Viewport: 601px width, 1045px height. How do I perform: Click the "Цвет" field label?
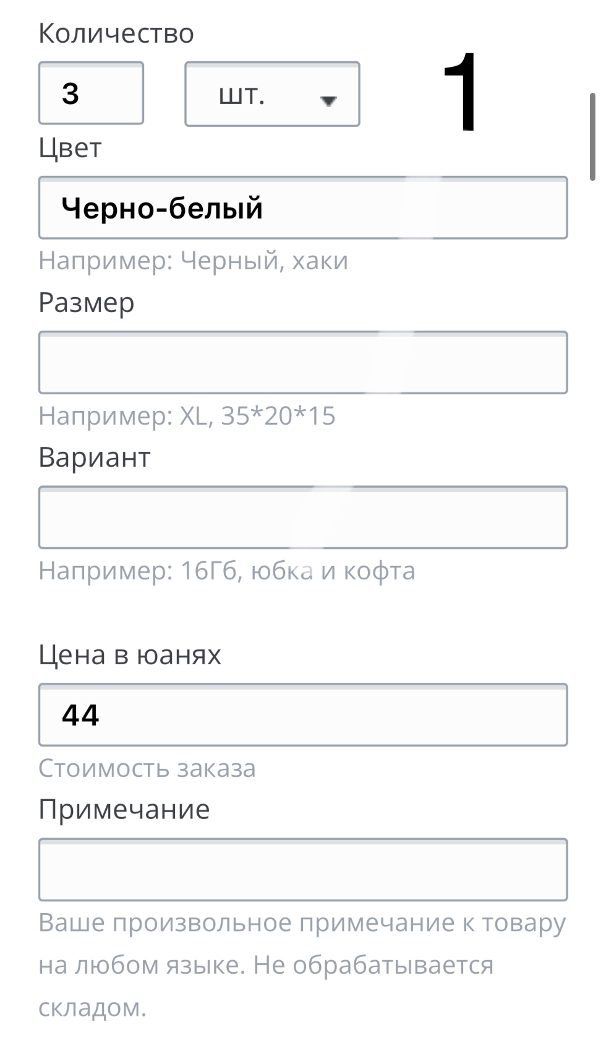pos(70,149)
